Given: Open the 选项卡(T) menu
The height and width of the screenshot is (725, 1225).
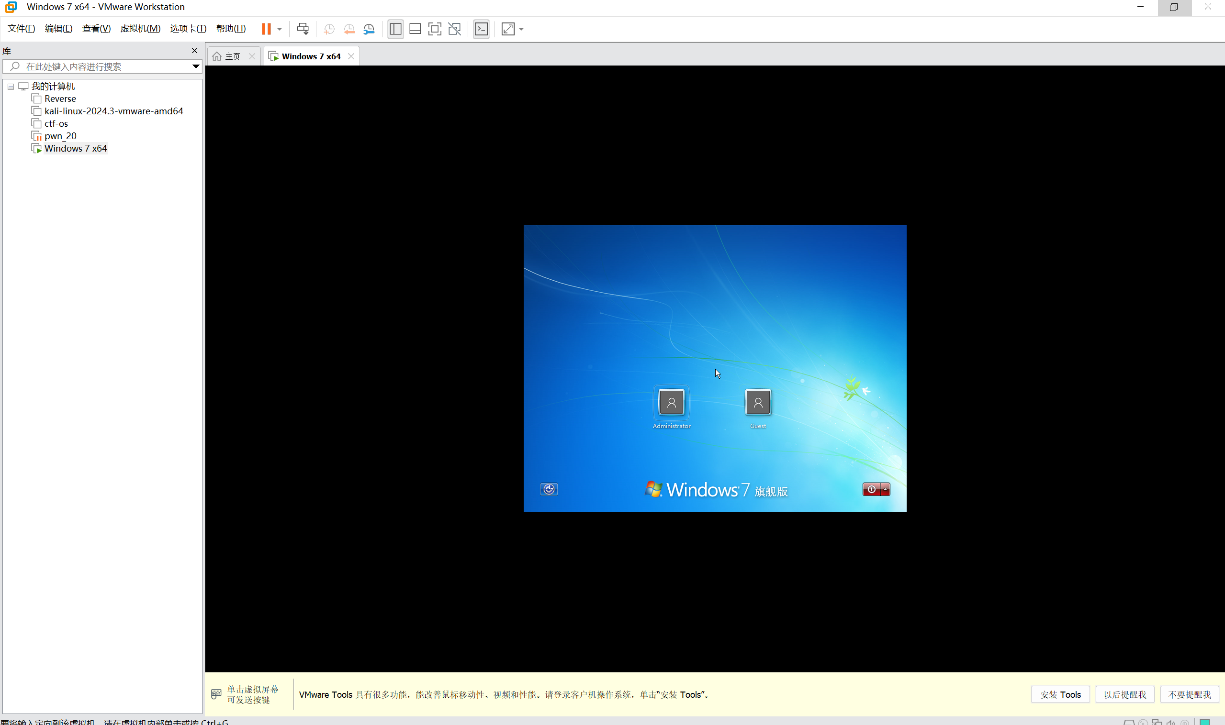Looking at the screenshot, I should tap(188, 28).
